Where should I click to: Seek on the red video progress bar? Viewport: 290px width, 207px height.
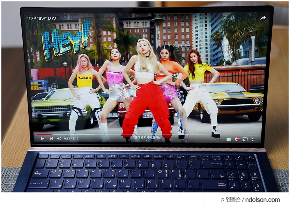tap(147, 134)
